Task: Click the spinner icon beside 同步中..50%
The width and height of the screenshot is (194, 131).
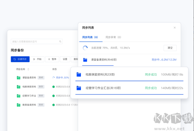Action: (53, 78)
